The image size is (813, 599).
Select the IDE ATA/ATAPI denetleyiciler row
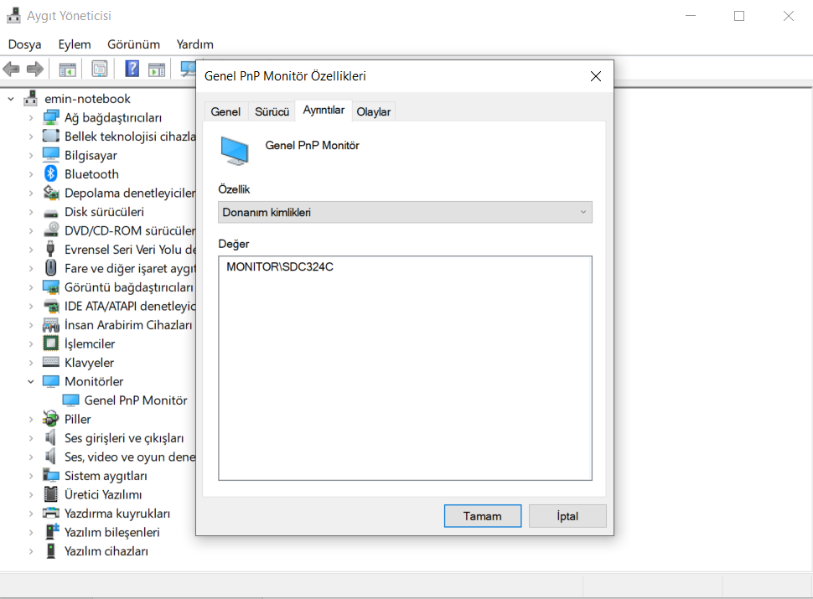coord(130,307)
